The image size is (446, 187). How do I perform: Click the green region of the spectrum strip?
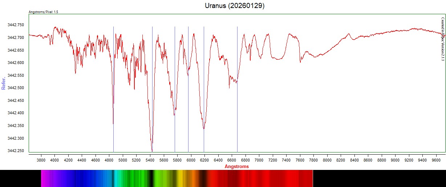tap(134, 178)
